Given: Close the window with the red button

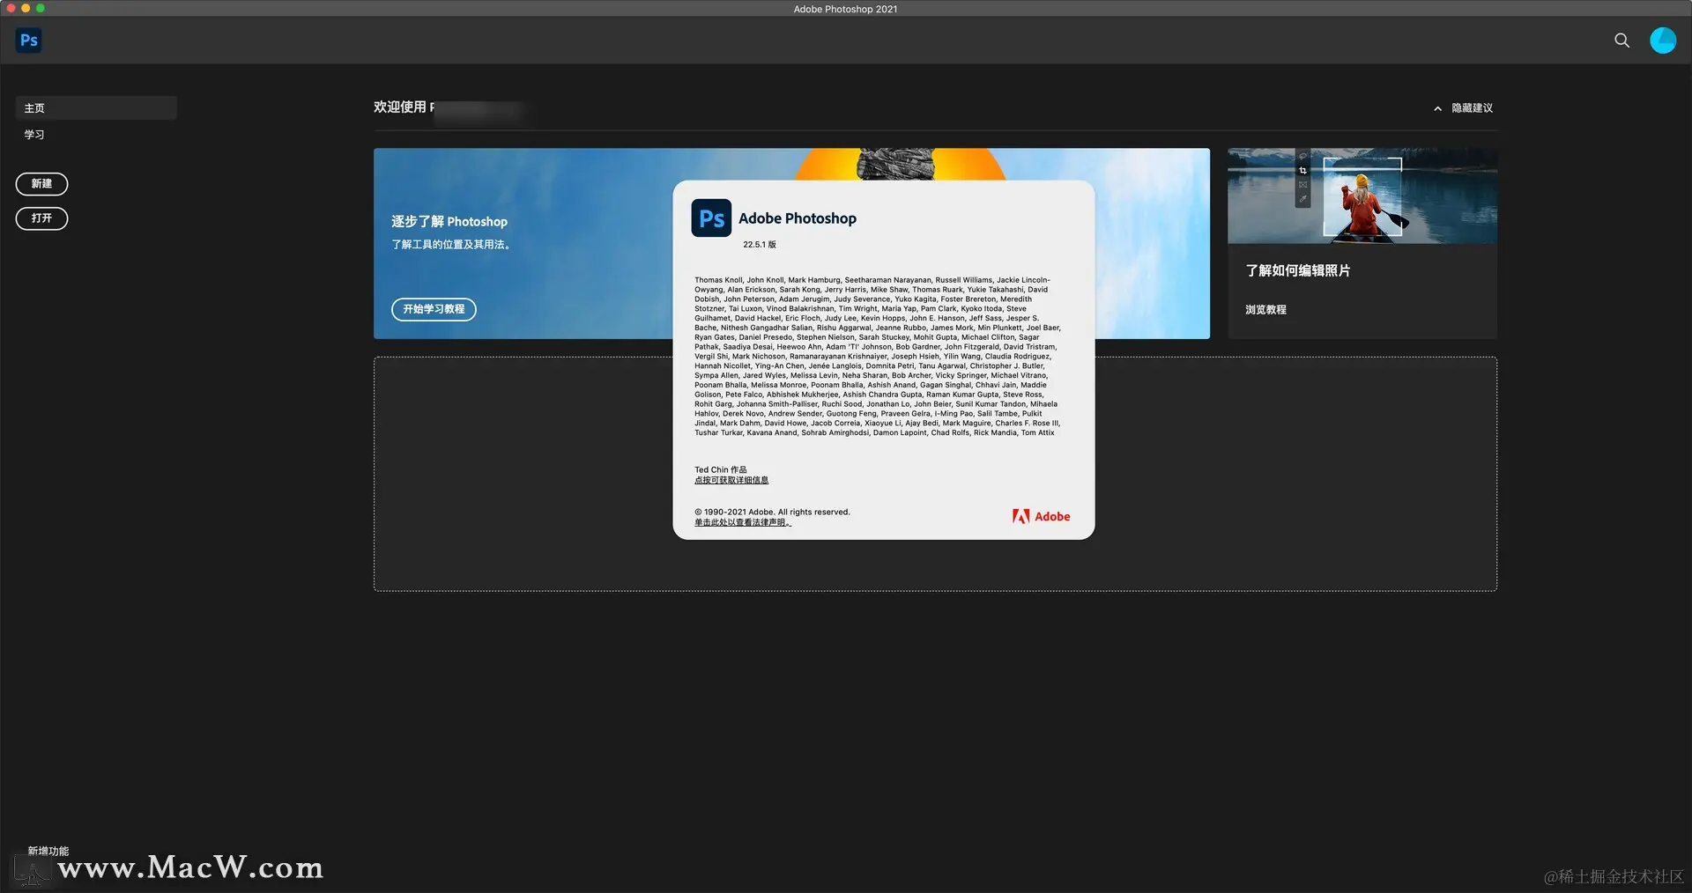Looking at the screenshot, I should coord(11,8).
